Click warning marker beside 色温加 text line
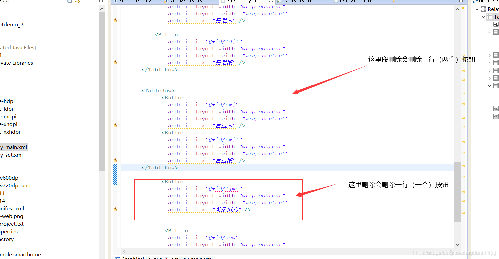 coord(115,125)
